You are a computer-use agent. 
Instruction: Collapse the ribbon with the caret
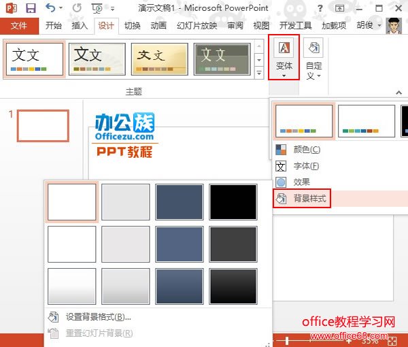pyautogui.click(x=398, y=93)
